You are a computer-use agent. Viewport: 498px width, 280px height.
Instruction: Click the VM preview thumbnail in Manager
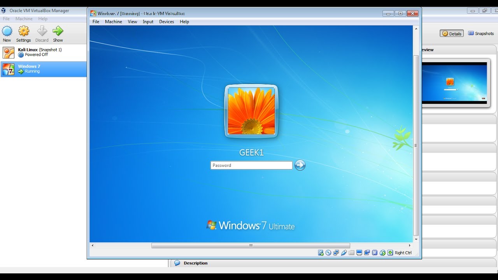(x=454, y=83)
